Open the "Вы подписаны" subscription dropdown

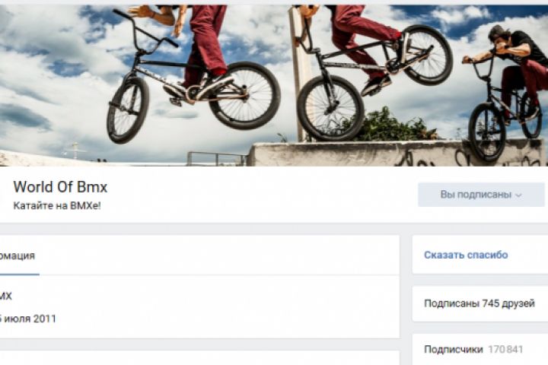pyautogui.click(x=481, y=195)
